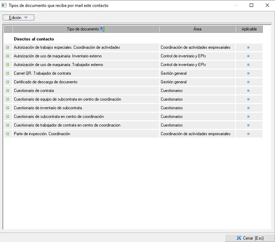275x242 pixels.
Task: Click green status icon for Carnet QR row
Action: pos(8,73)
